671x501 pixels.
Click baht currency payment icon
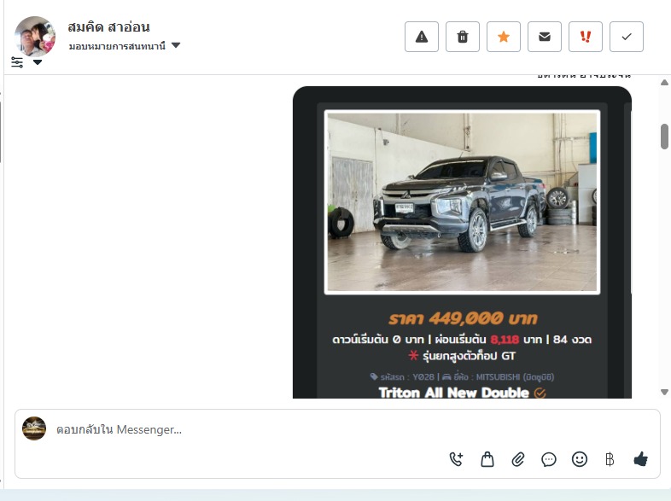point(610,459)
